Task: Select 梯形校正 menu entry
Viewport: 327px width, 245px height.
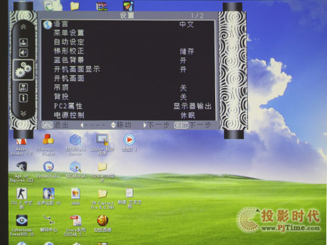Action: coord(69,51)
